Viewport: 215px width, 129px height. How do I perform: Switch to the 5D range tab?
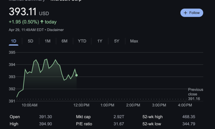coord(30,41)
